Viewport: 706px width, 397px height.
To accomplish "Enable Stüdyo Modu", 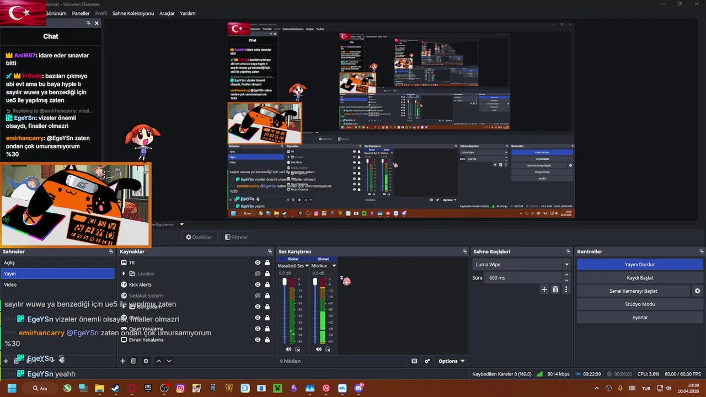I will click(640, 304).
